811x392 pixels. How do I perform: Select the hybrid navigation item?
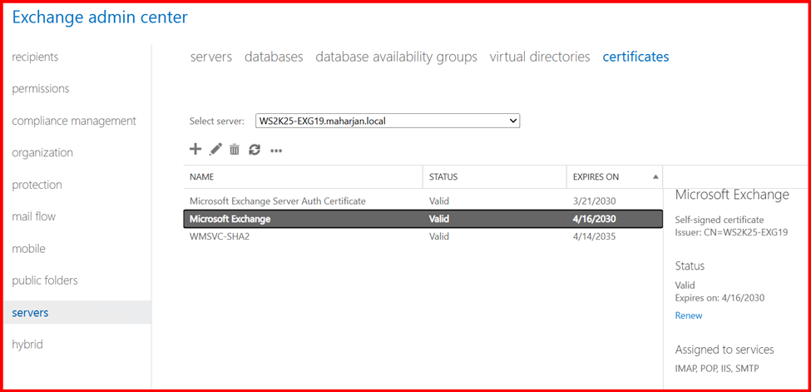coord(27,345)
